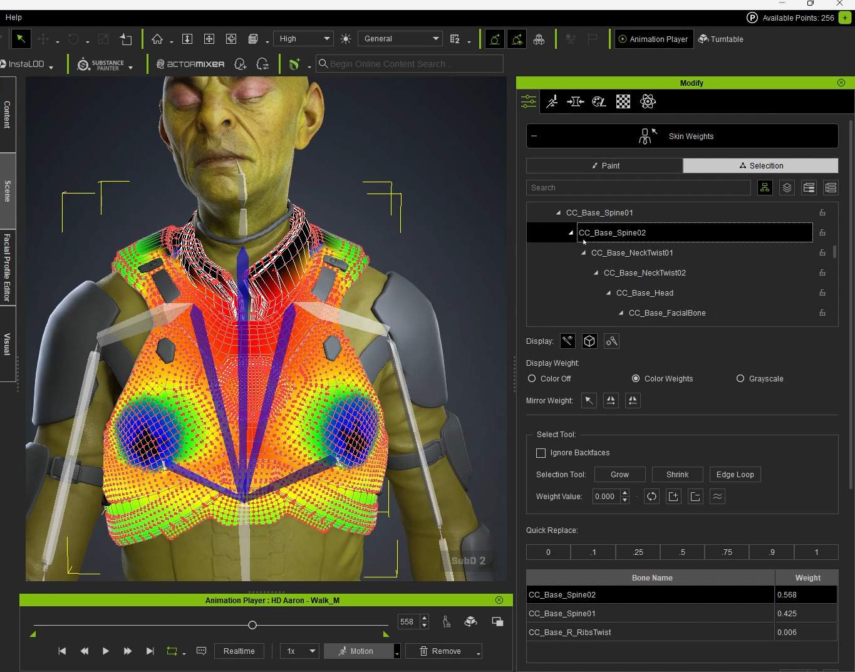Image resolution: width=855 pixels, height=672 pixels.
Task: Open the Help menu
Action: tap(13, 18)
